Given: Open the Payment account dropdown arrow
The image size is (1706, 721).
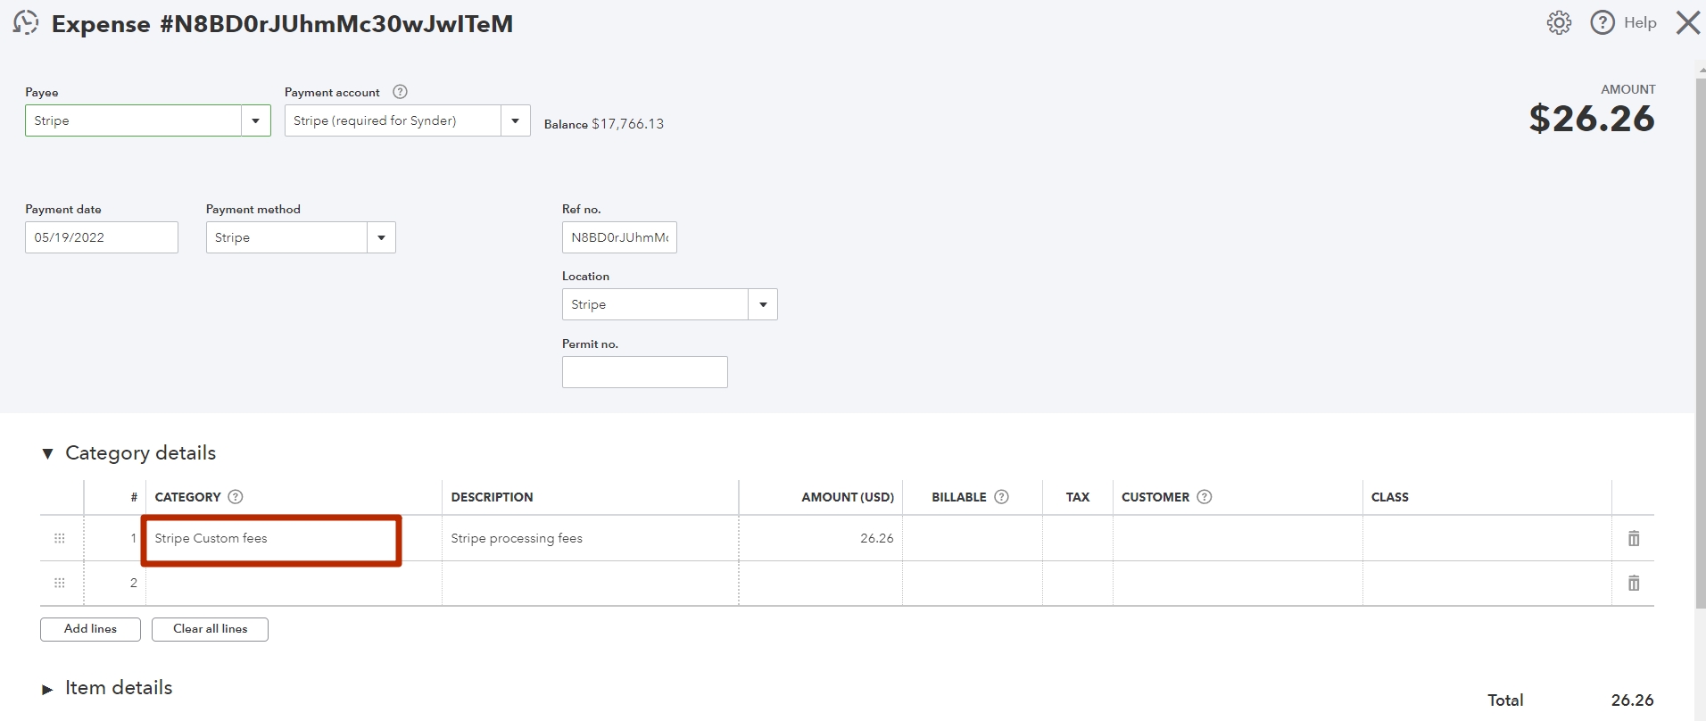Looking at the screenshot, I should pyautogui.click(x=516, y=120).
